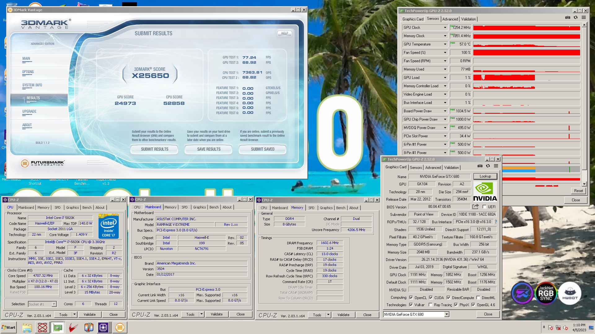Image resolution: width=595 pixels, height=334 pixels.
Task: Click the HWBOT round desktop icon
Action: click(570, 293)
